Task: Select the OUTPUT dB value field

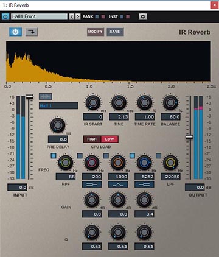Action: [x=195, y=187]
